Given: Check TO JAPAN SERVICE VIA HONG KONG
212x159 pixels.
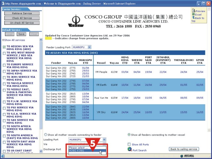Looking at the screenshot, I should pyautogui.click(x=4, y=72).
